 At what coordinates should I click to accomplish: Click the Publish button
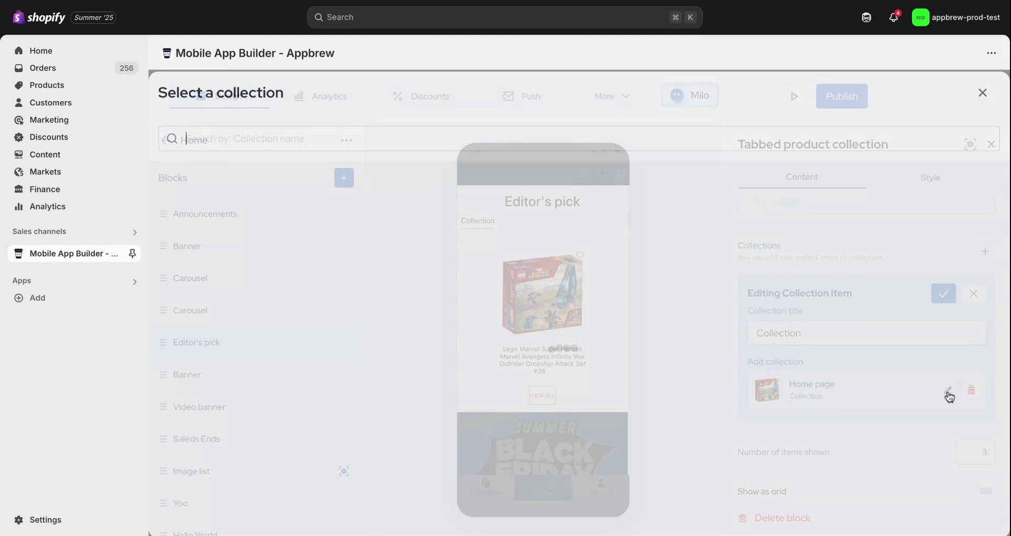tap(841, 96)
